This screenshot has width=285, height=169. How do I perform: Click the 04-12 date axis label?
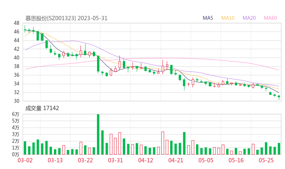tap(146, 160)
